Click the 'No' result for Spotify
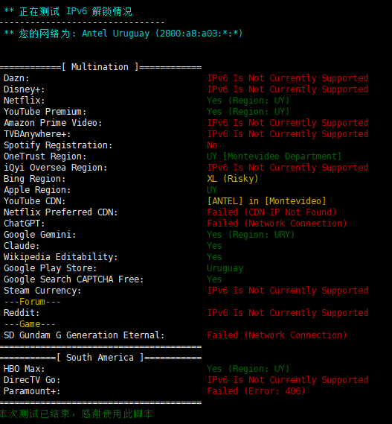The image size is (392, 424). click(x=212, y=145)
